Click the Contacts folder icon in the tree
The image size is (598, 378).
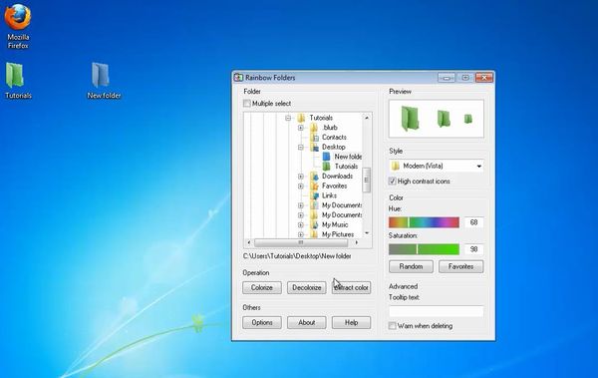pyautogui.click(x=314, y=137)
